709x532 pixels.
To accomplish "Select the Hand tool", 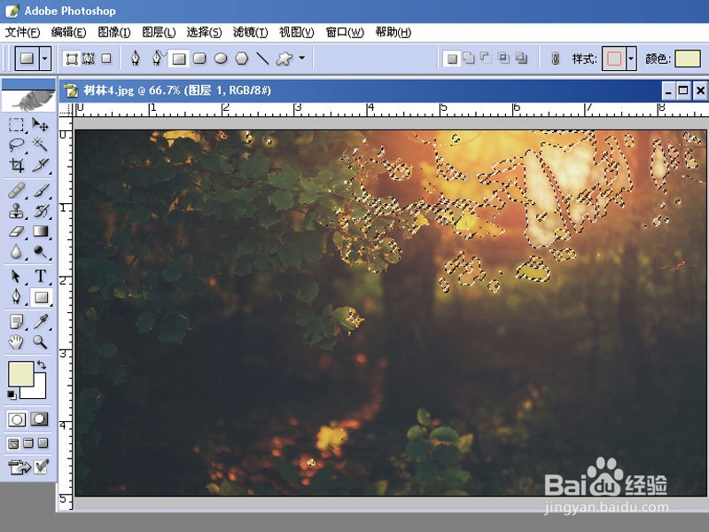I will [16, 342].
